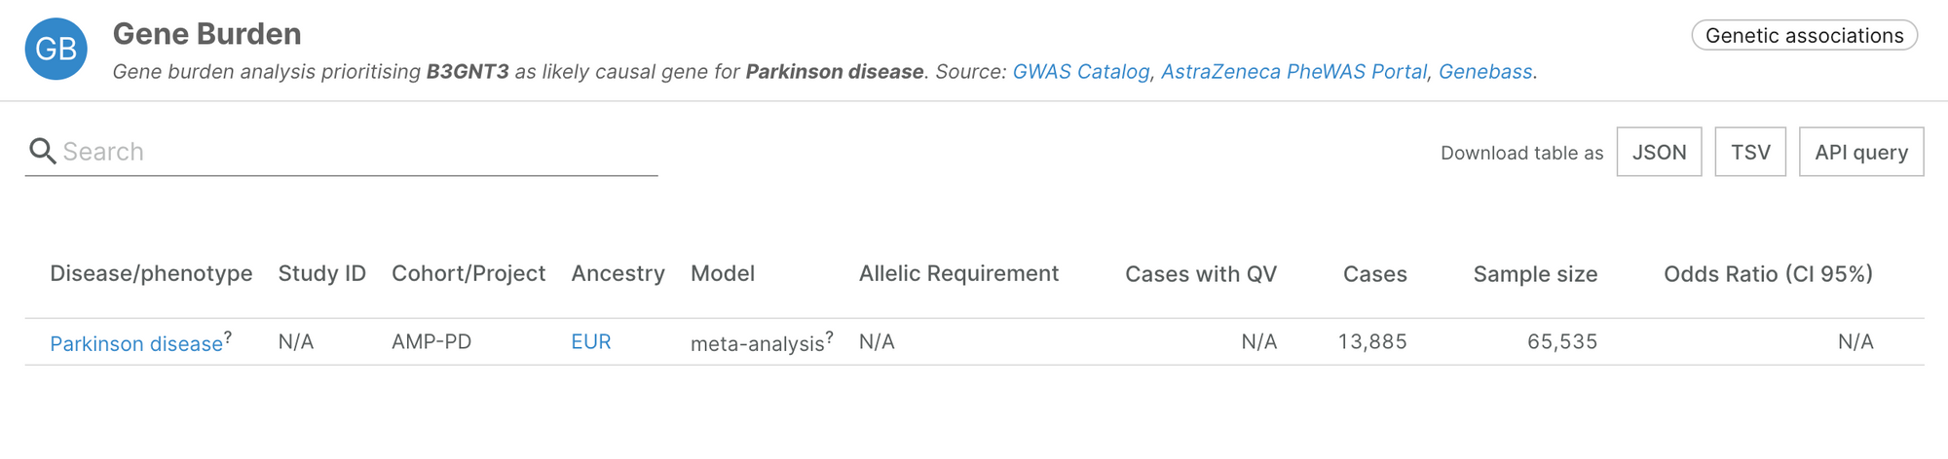Click the Sample size column header
The width and height of the screenshot is (1948, 459).
click(1535, 274)
